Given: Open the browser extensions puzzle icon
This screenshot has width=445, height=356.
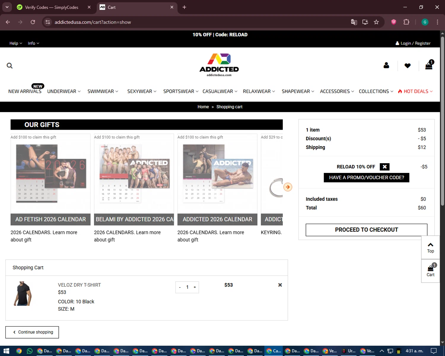Looking at the screenshot, I should 406,22.
